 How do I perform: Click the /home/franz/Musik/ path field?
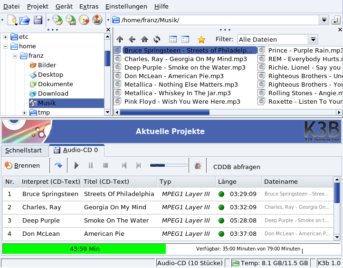tap(215, 20)
